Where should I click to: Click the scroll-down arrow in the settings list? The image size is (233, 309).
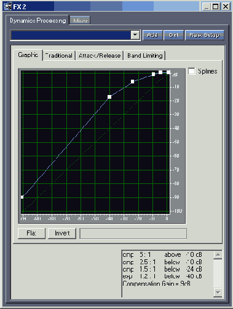218,292
